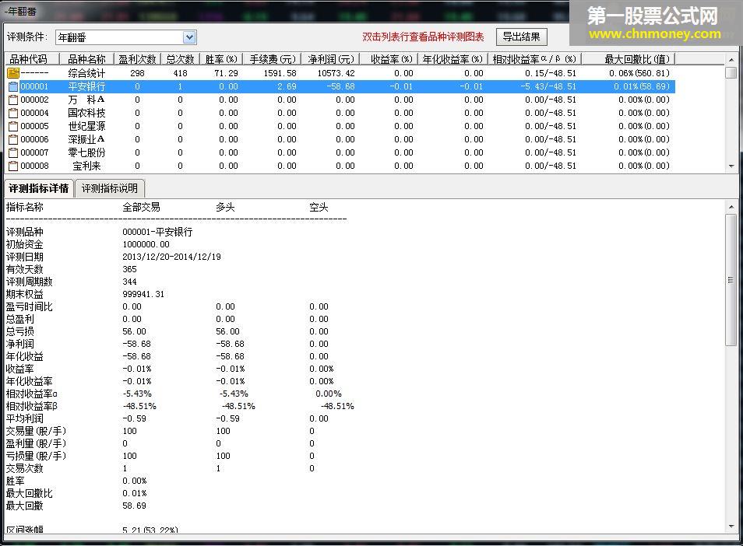Click fee value 1591.58
Viewport: 743px width, 546px height.
280,73
